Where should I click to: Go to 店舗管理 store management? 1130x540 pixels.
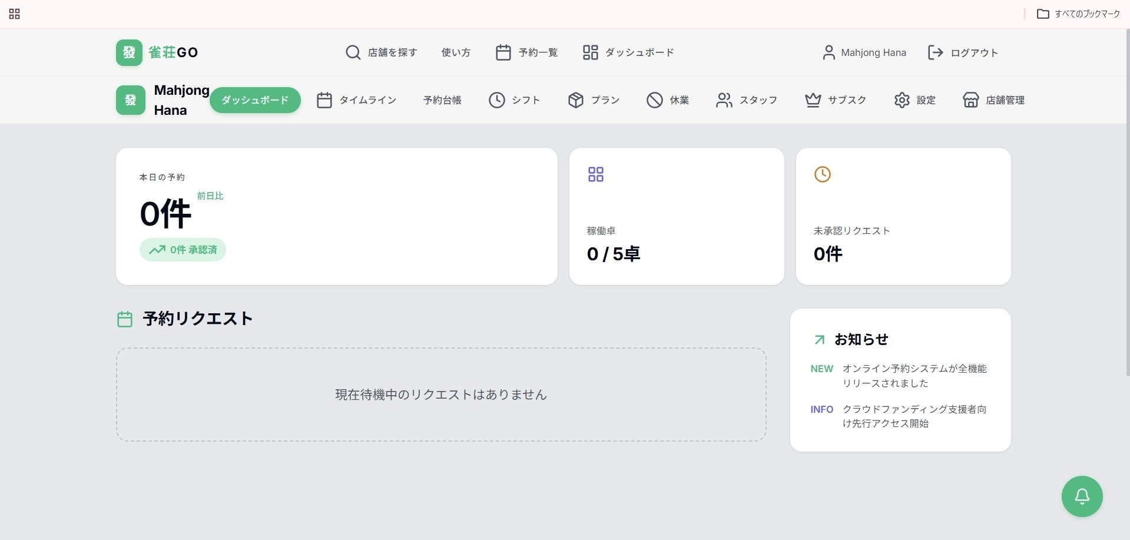(993, 100)
